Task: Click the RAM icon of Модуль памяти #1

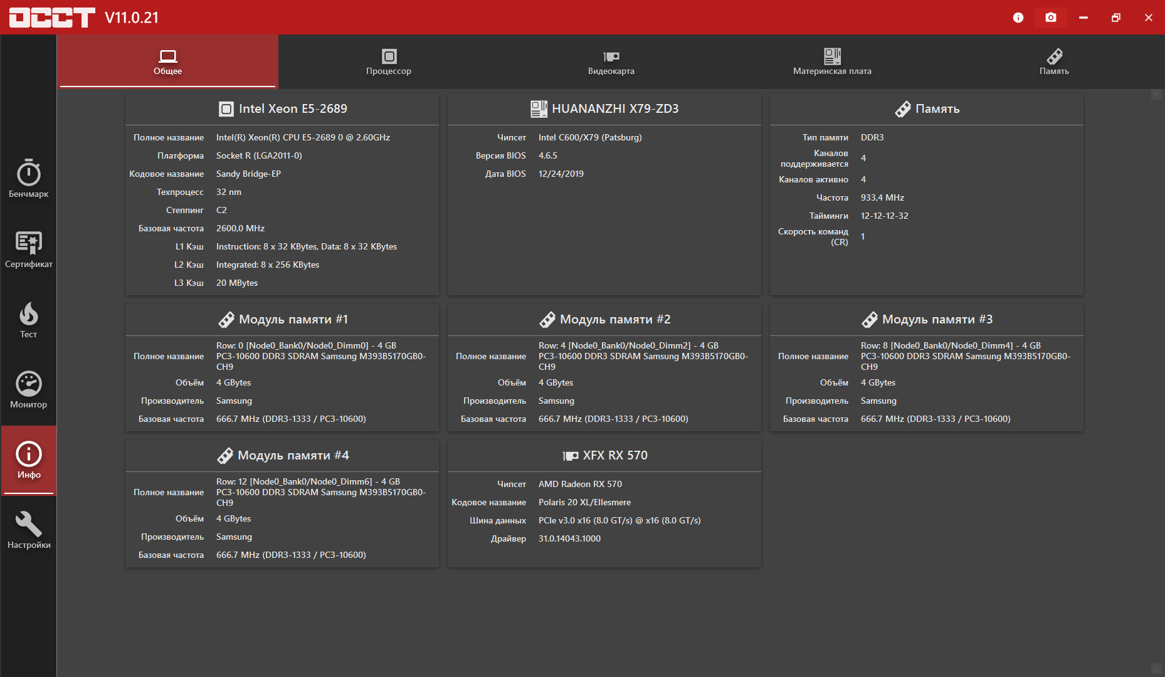Action: [226, 320]
